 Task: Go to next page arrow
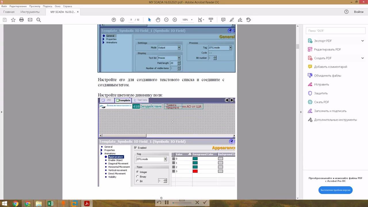pos(122,20)
